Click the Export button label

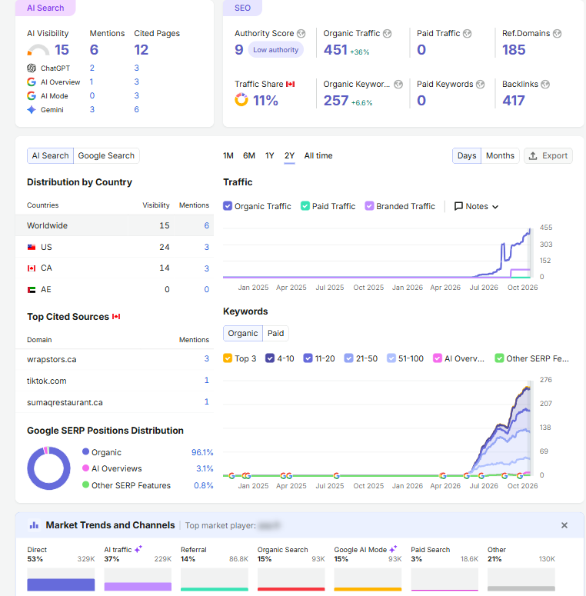pyautogui.click(x=554, y=156)
